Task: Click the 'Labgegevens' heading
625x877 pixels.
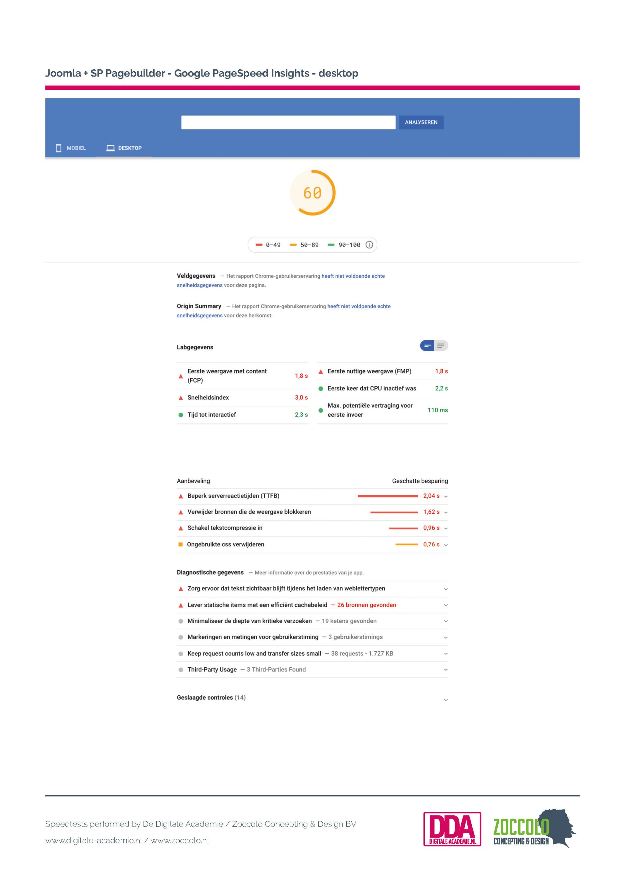Action: pos(195,347)
